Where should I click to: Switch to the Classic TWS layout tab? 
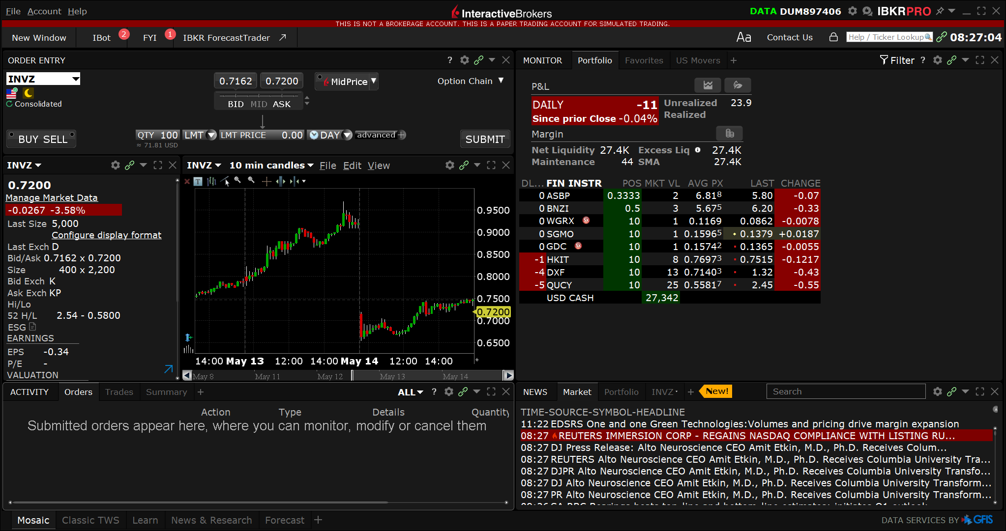pyautogui.click(x=90, y=520)
